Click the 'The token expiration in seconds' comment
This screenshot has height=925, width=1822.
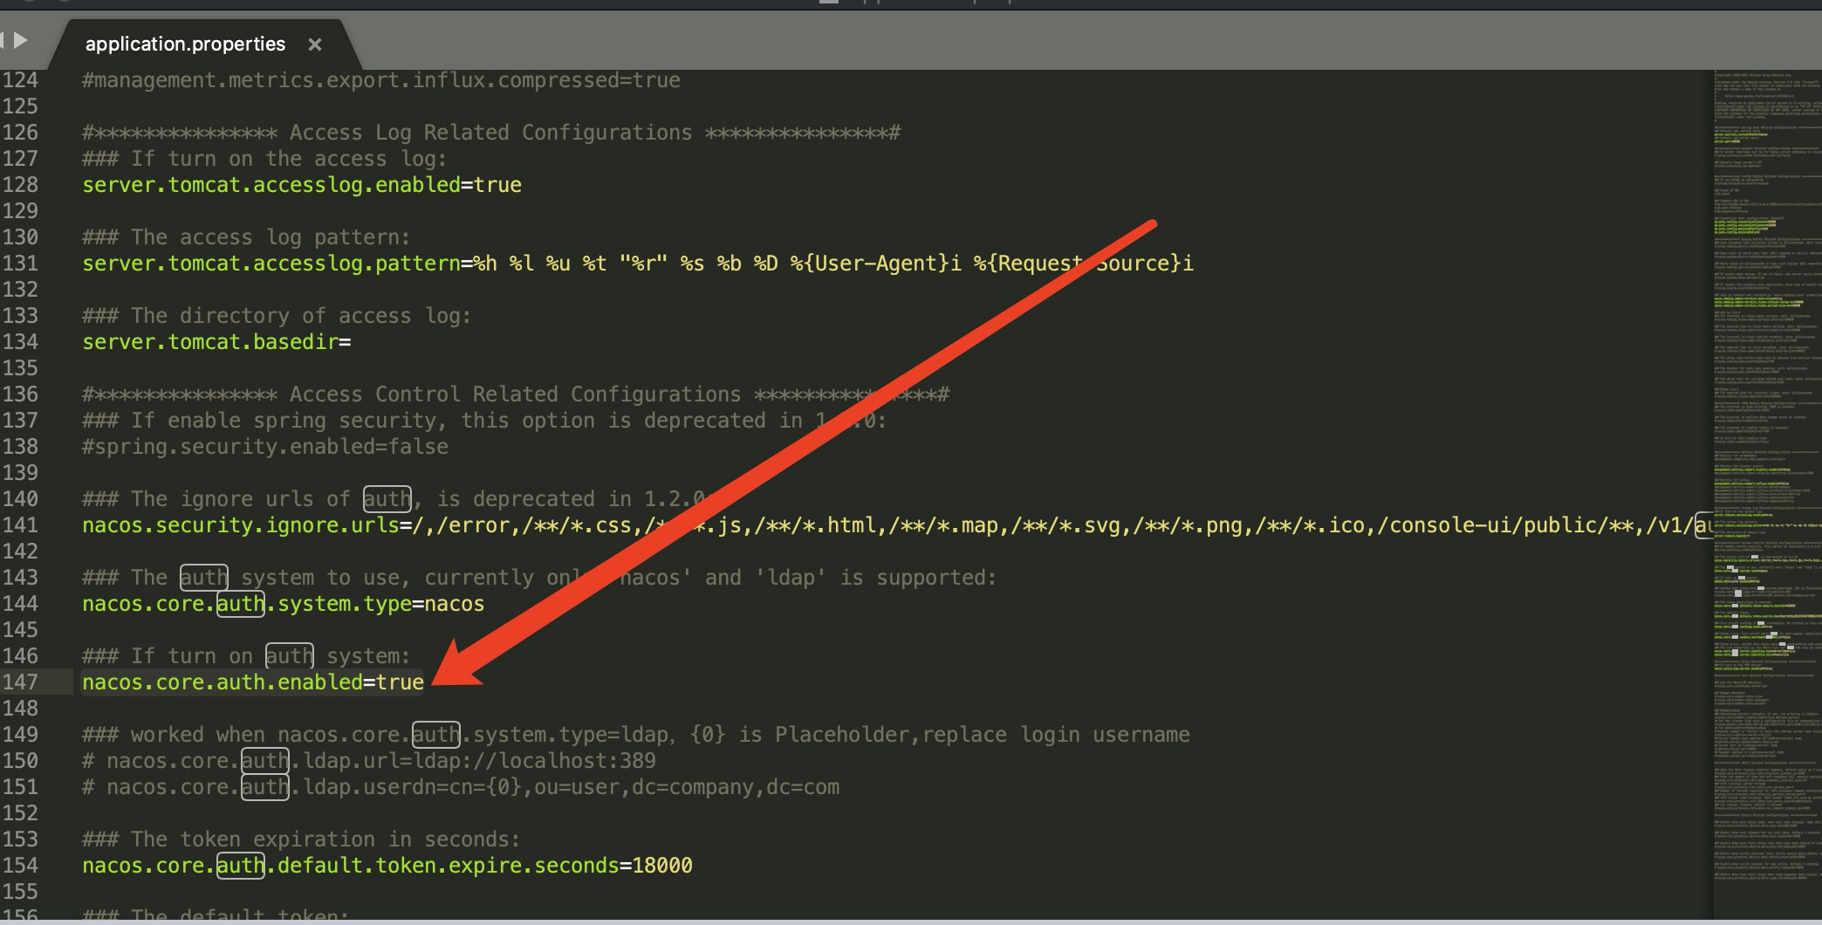tap(301, 839)
